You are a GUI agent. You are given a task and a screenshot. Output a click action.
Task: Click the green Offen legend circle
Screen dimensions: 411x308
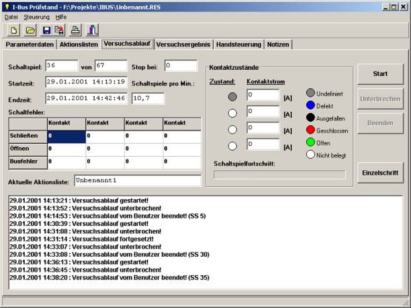coord(310,142)
